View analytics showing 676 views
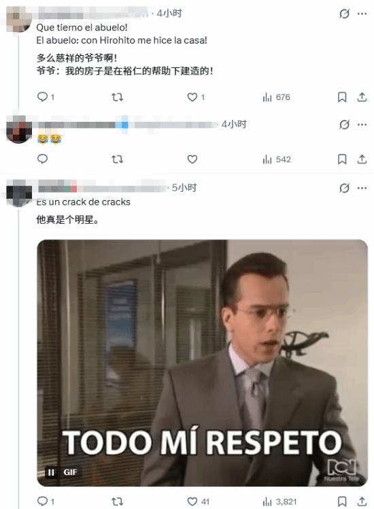 coord(276,97)
